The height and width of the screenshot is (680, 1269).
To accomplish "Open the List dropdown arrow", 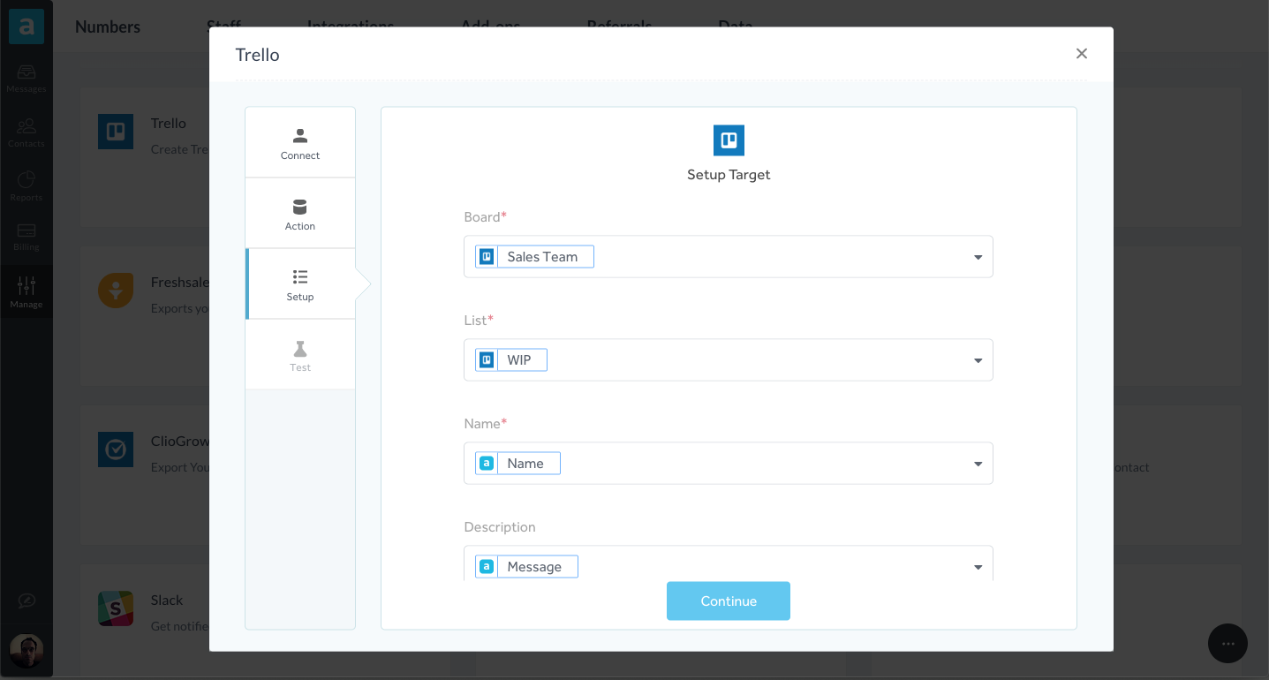I will click(978, 360).
